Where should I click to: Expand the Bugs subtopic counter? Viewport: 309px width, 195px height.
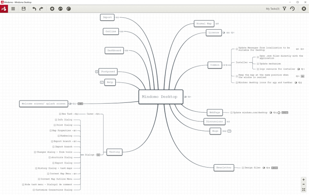(224, 131)
